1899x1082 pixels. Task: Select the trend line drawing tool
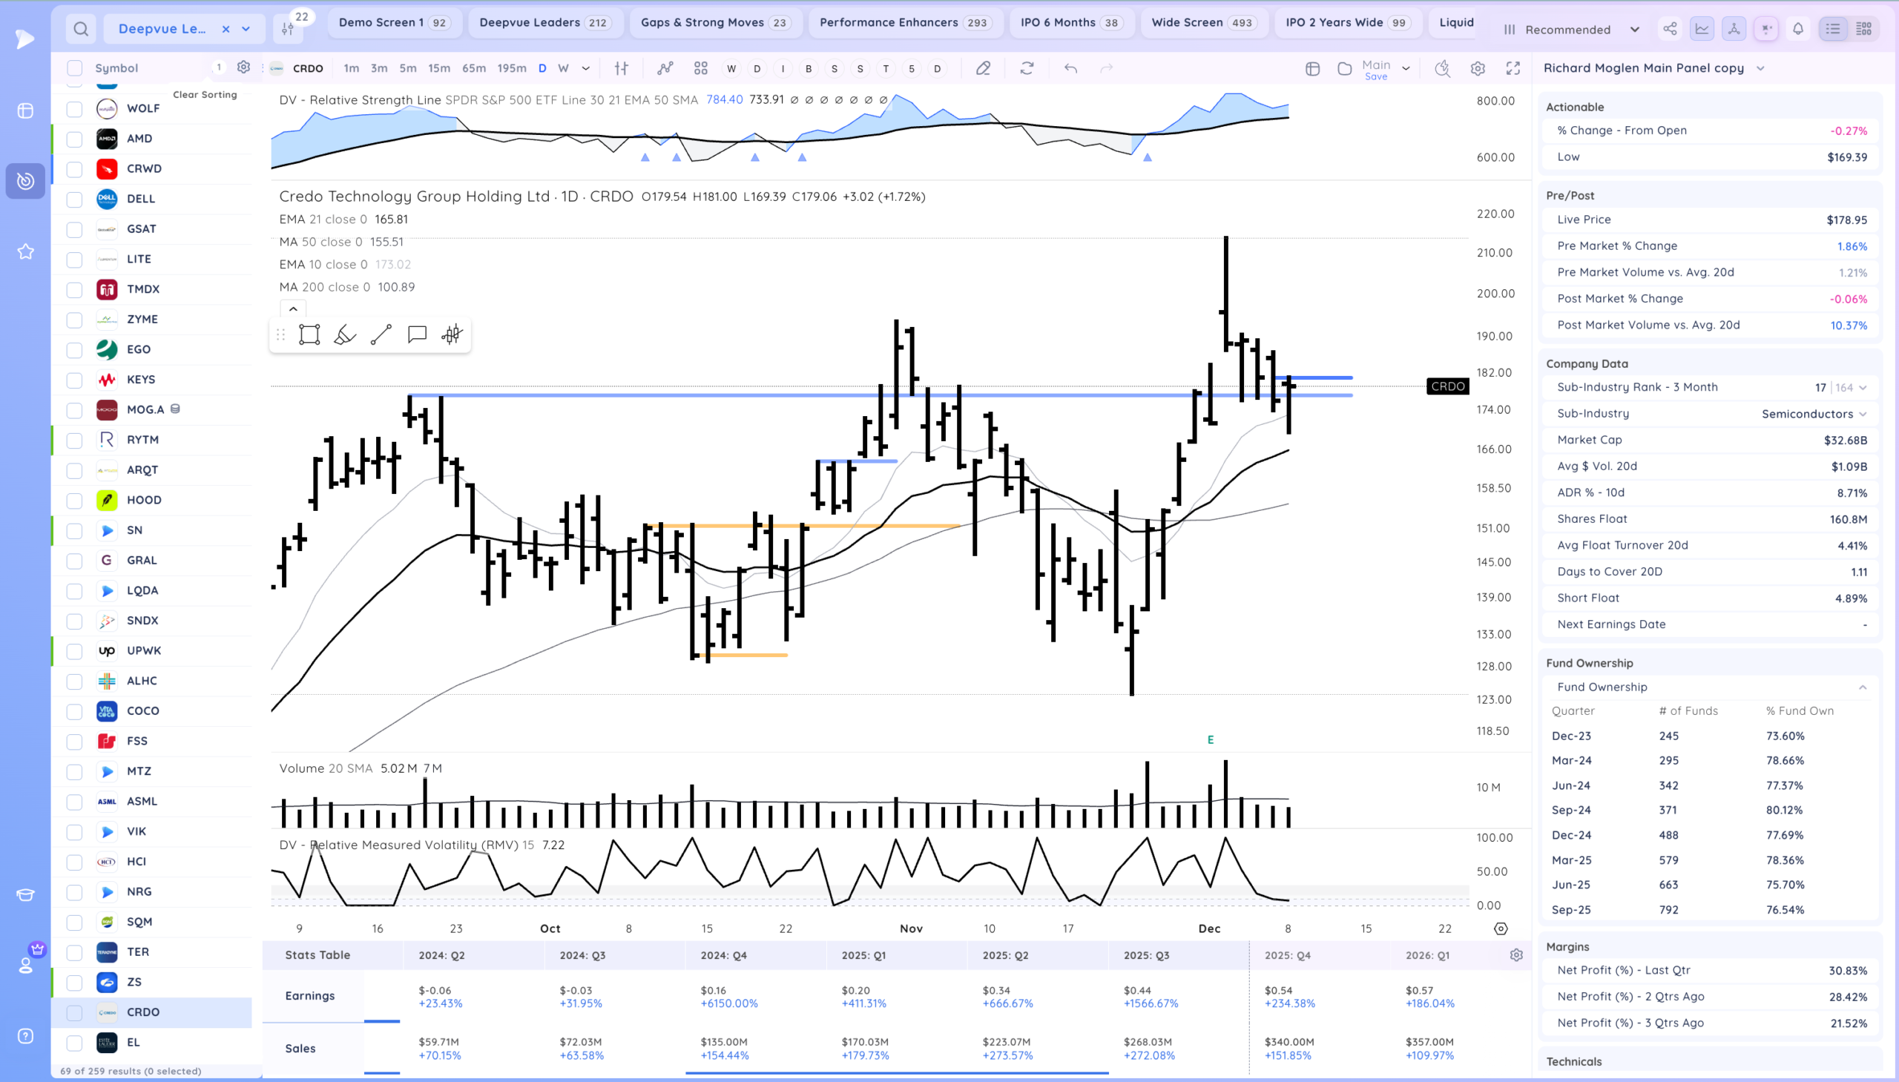click(x=381, y=334)
